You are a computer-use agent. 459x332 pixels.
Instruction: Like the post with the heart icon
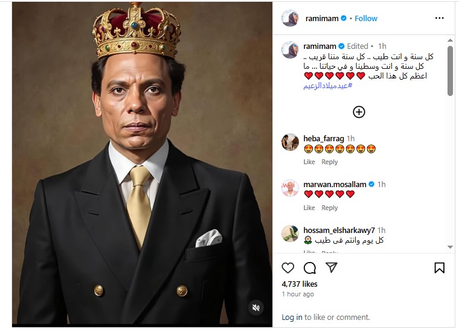tap(288, 267)
